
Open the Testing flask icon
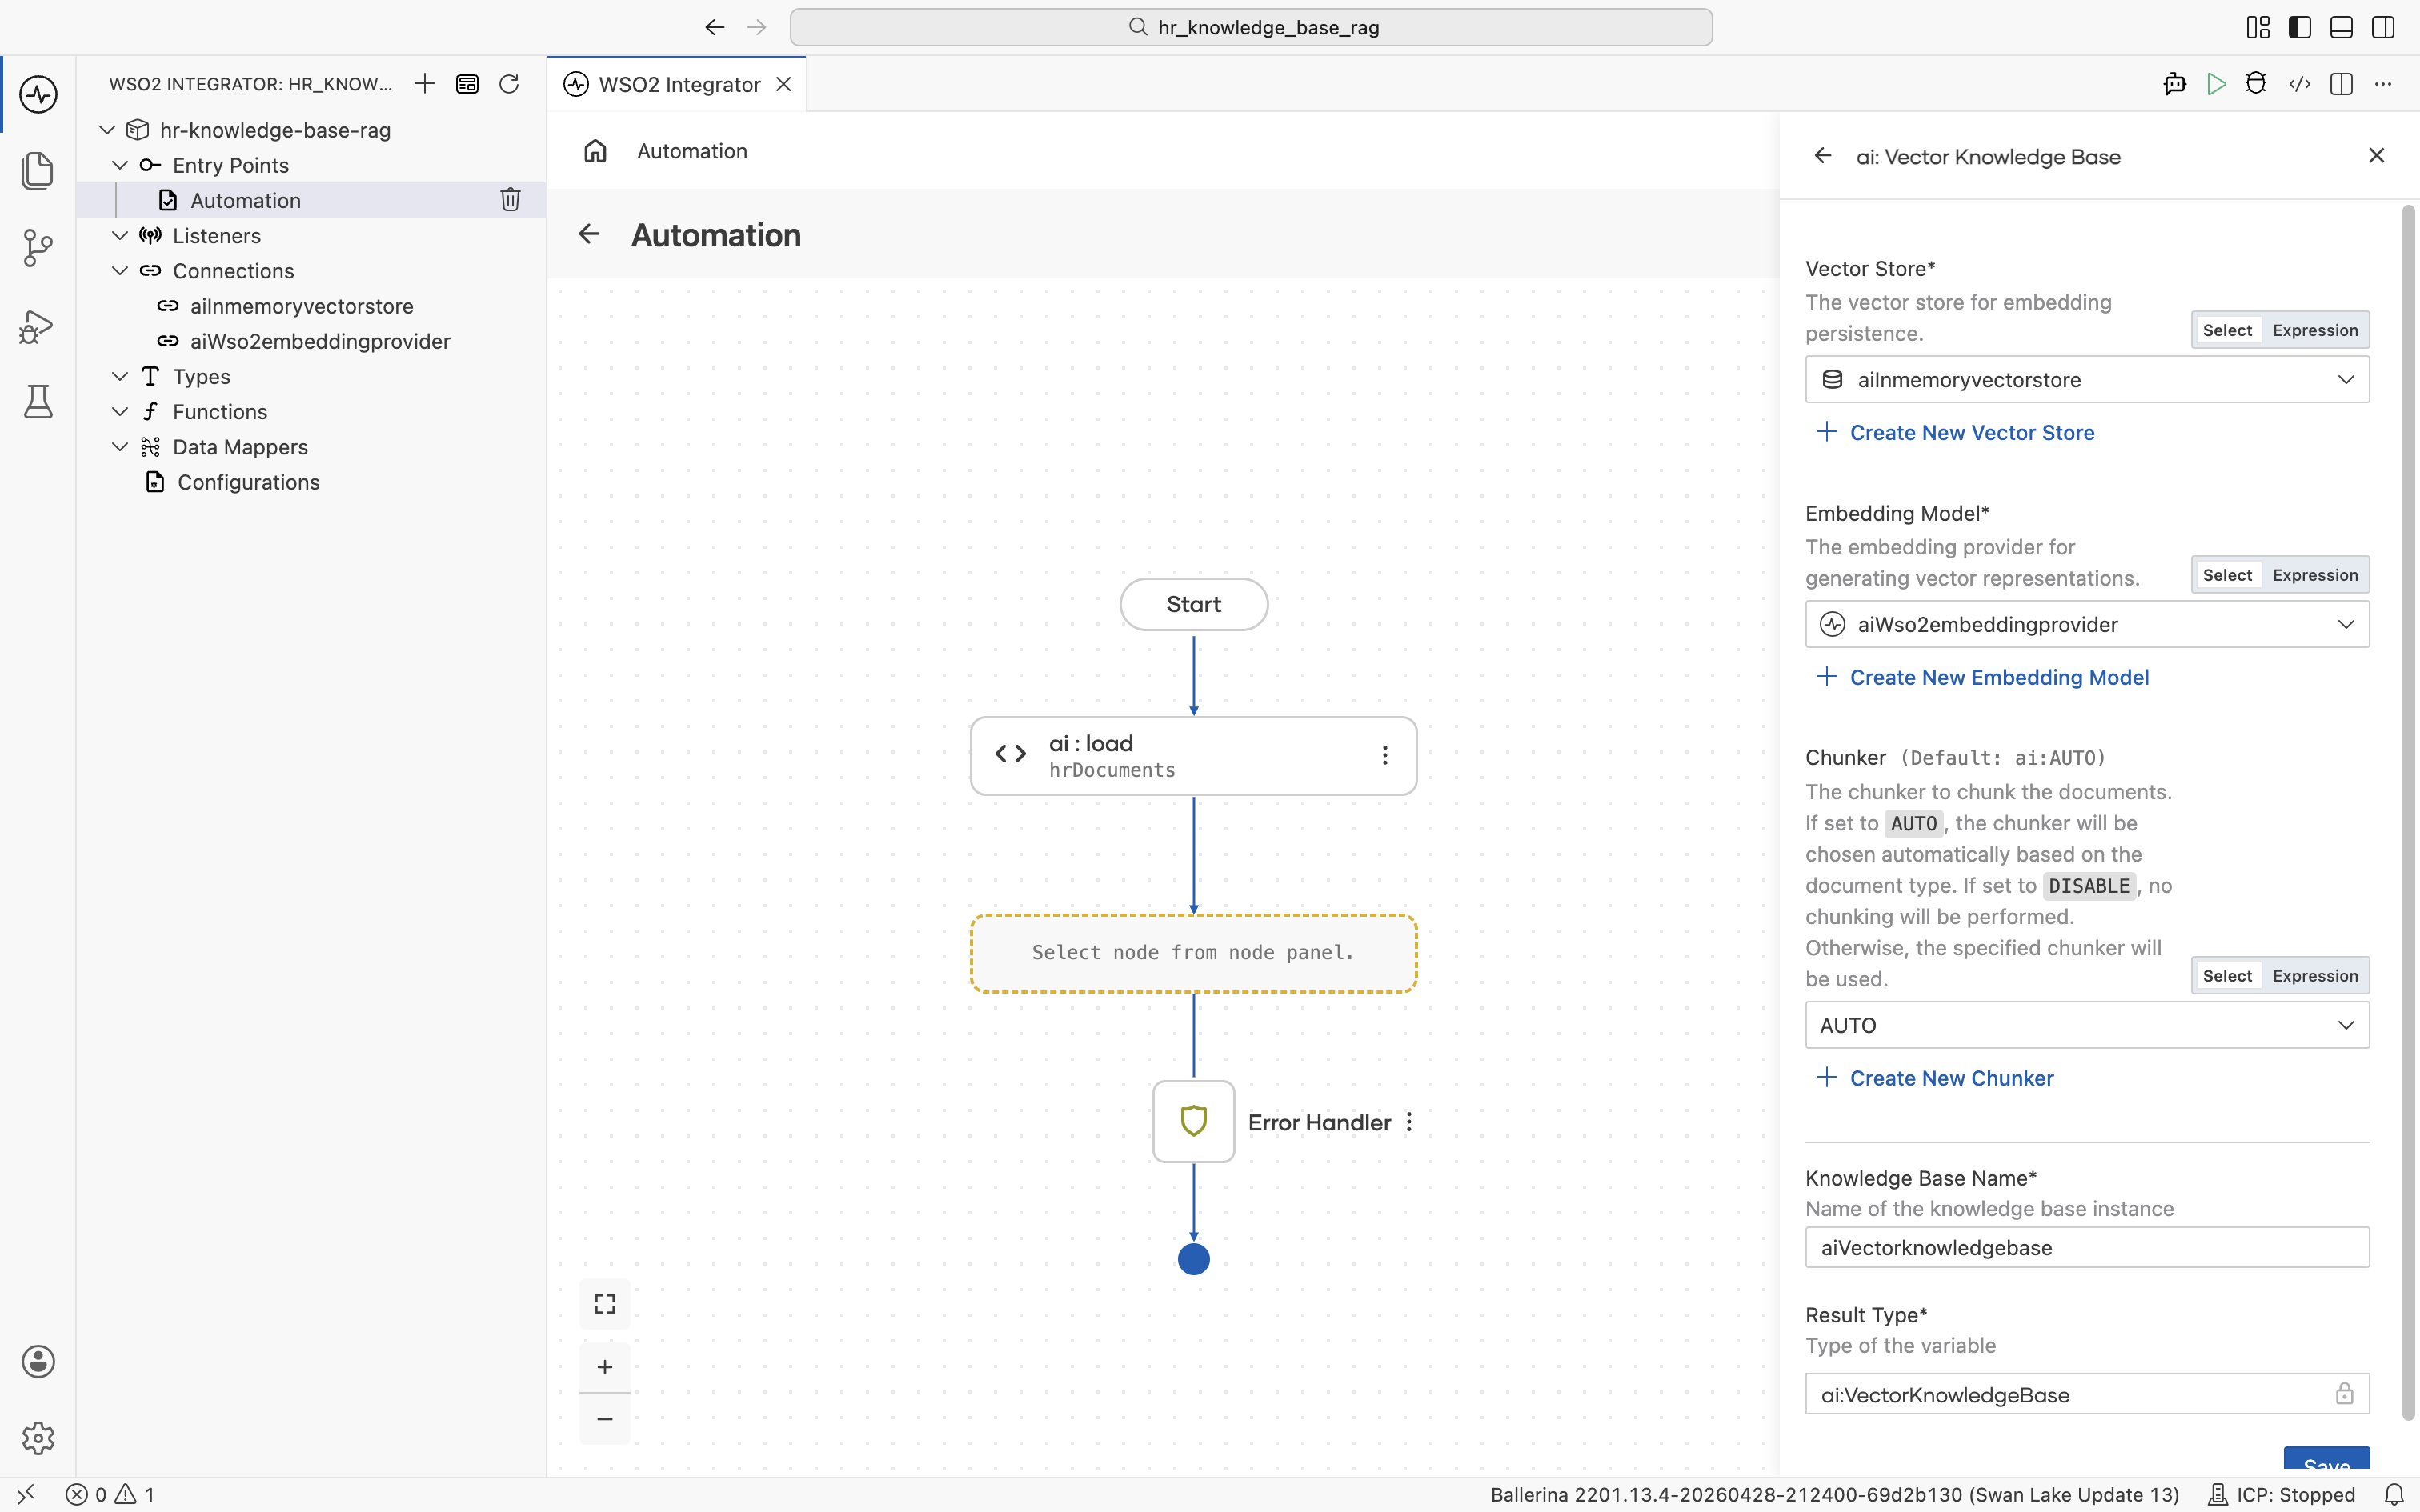click(x=38, y=402)
